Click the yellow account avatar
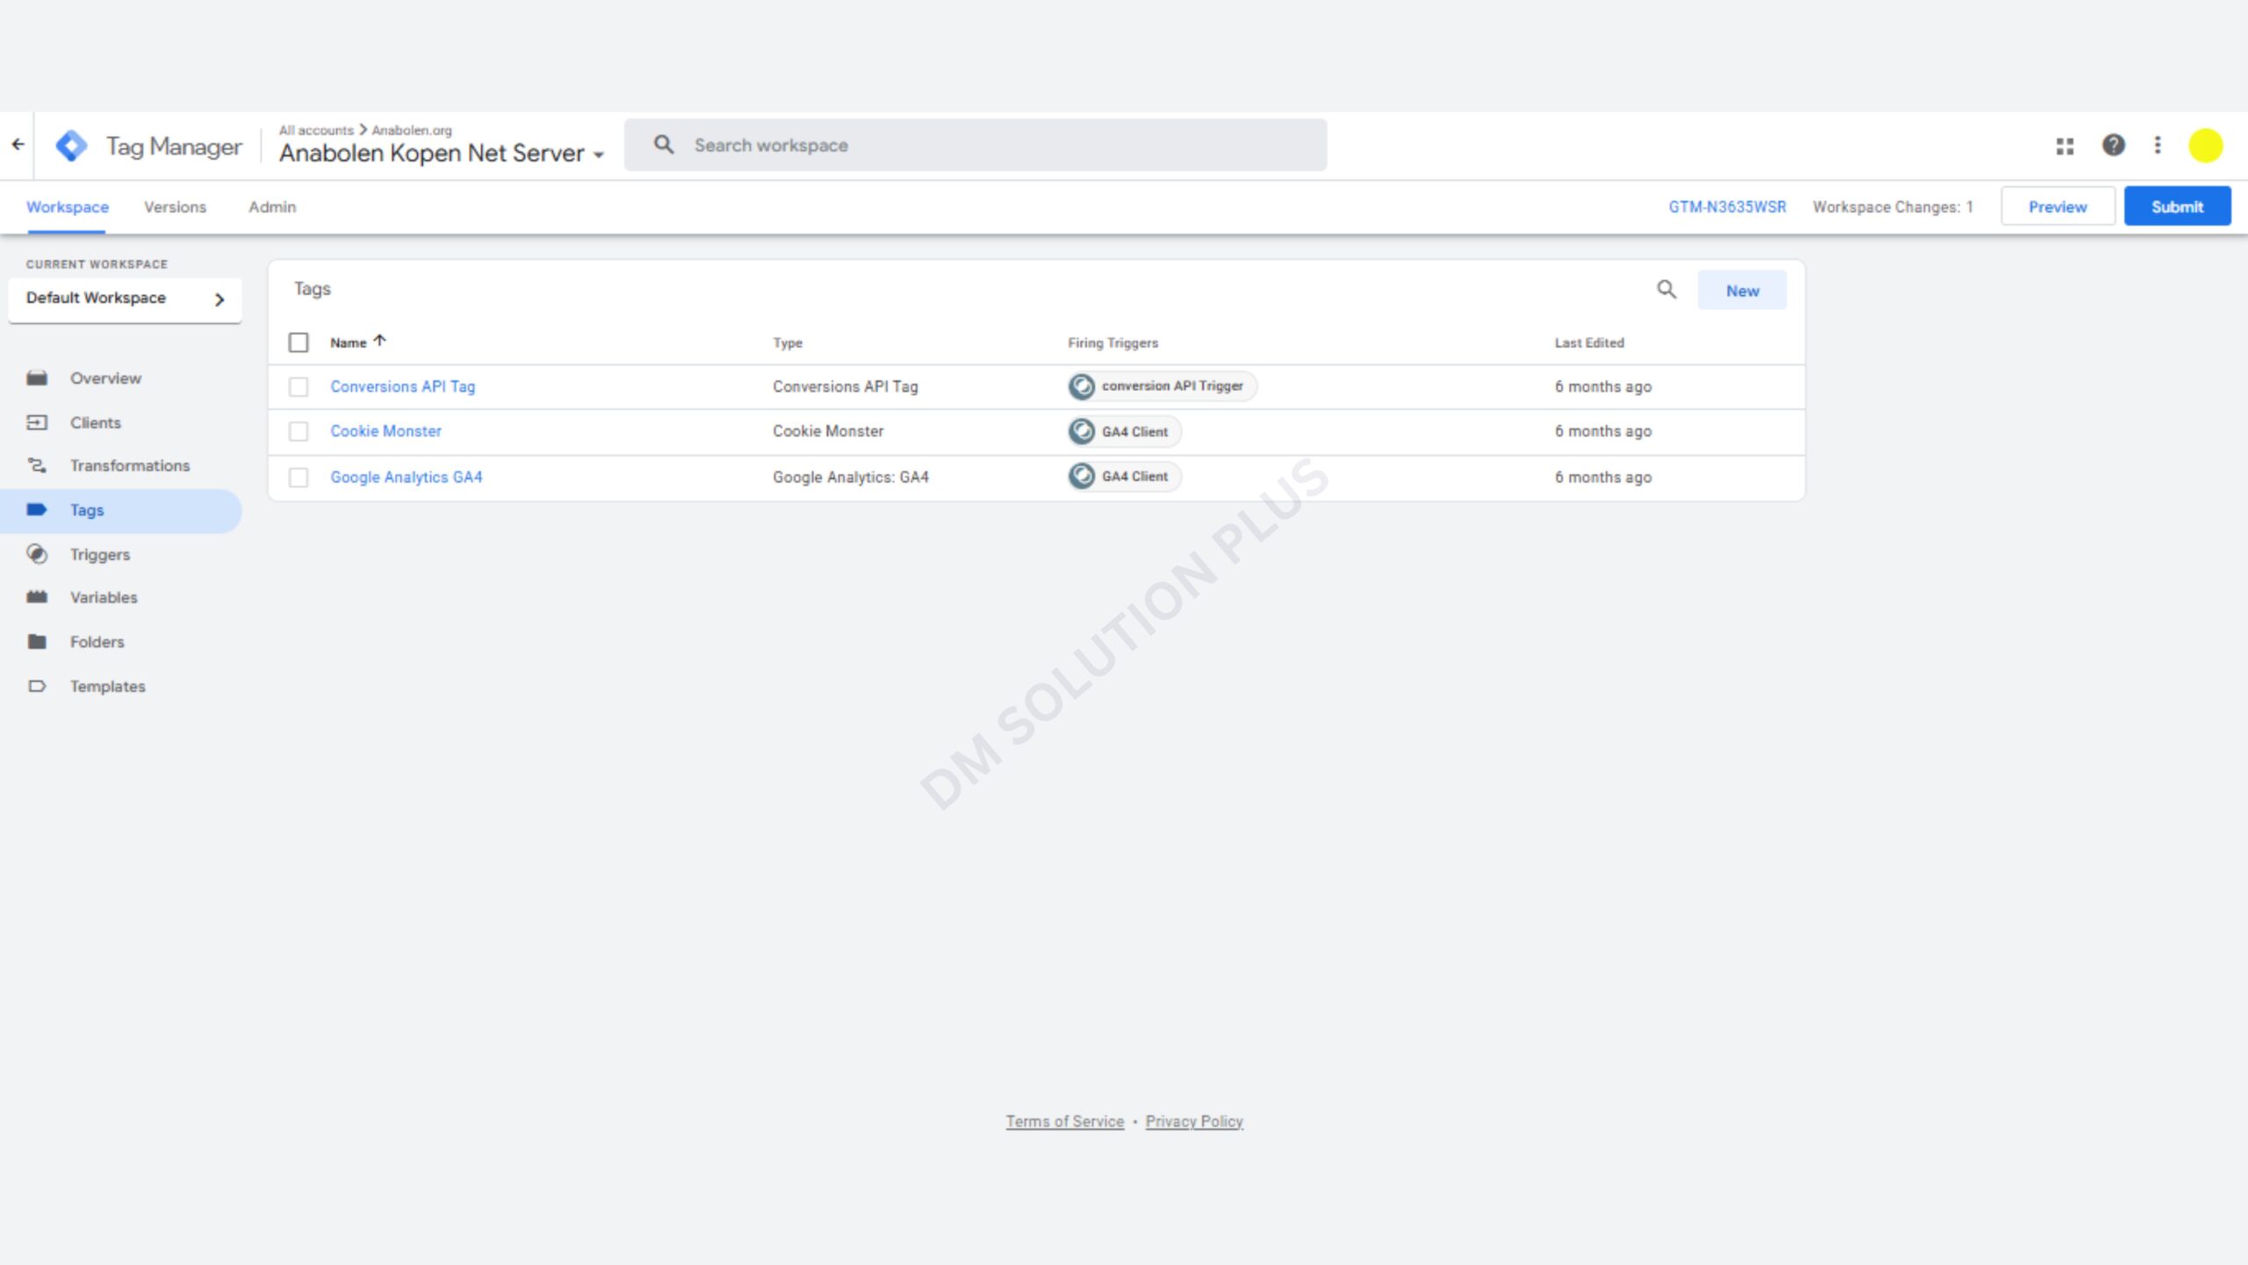This screenshot has height=1265, width=2248. coord(2205,146)
